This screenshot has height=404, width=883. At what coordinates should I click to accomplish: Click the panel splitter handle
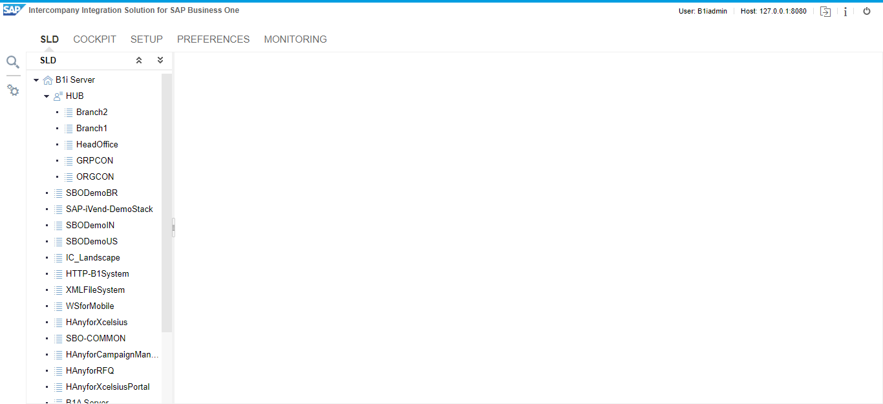point(173,228)
